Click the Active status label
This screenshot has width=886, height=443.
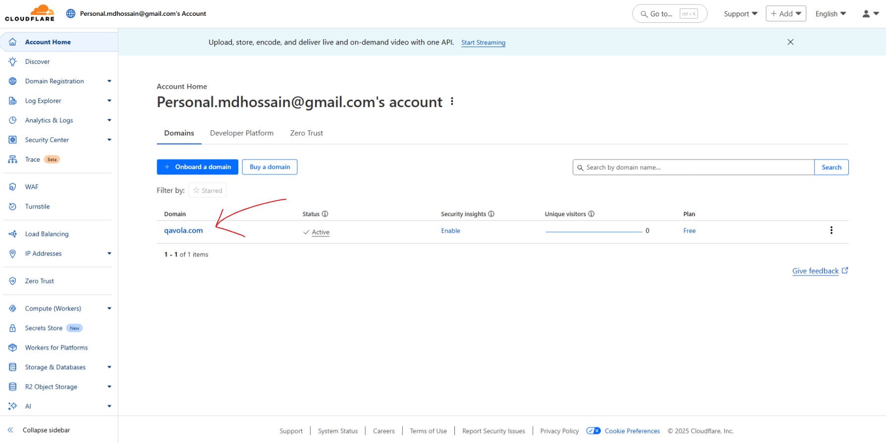321,232
